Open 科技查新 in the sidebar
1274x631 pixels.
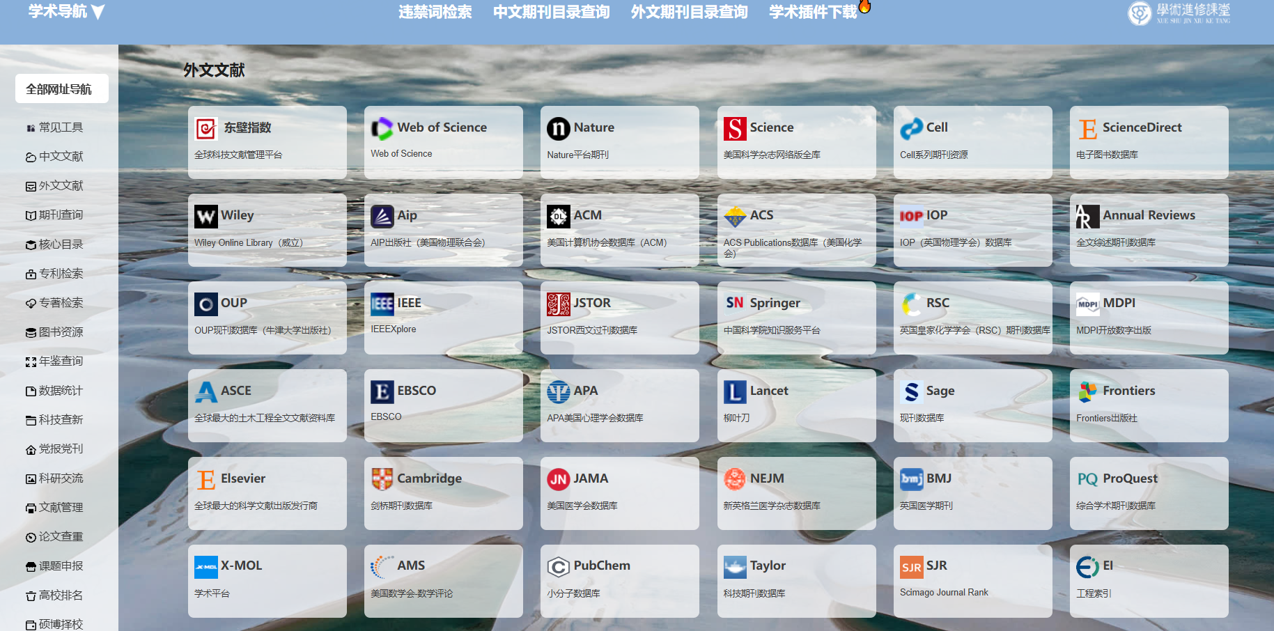tap(54, 420)
